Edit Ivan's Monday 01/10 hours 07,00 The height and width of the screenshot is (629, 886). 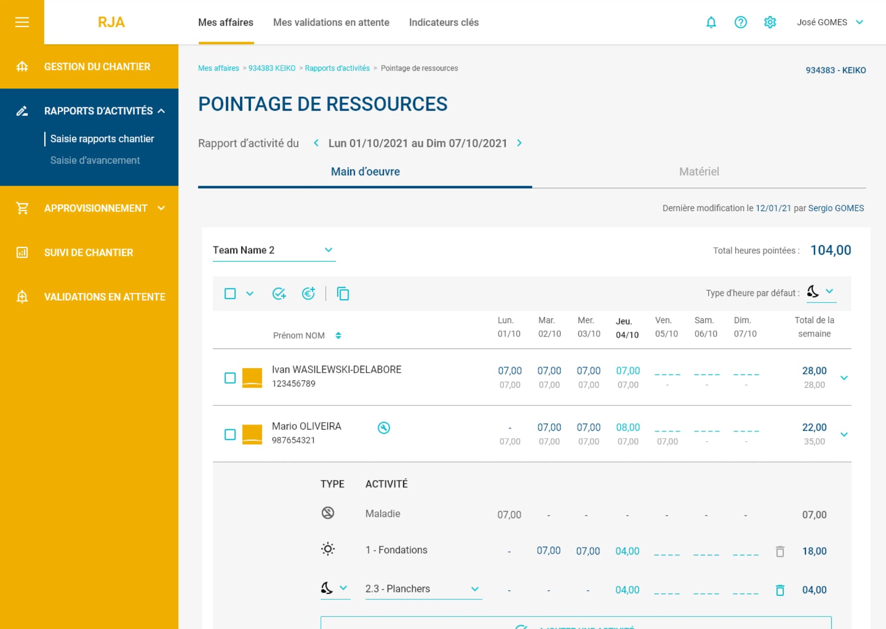tap(510, 371)
